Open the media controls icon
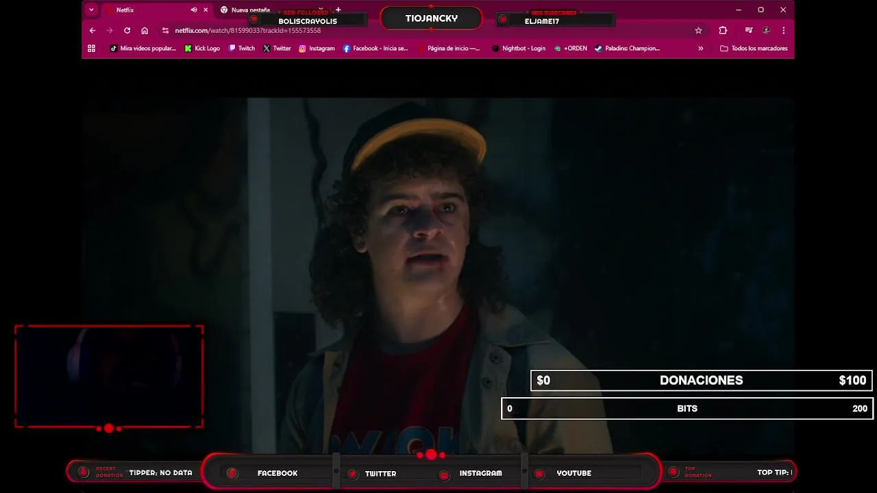The width and height of the screenshot is (877, 493). coord(749,30)
